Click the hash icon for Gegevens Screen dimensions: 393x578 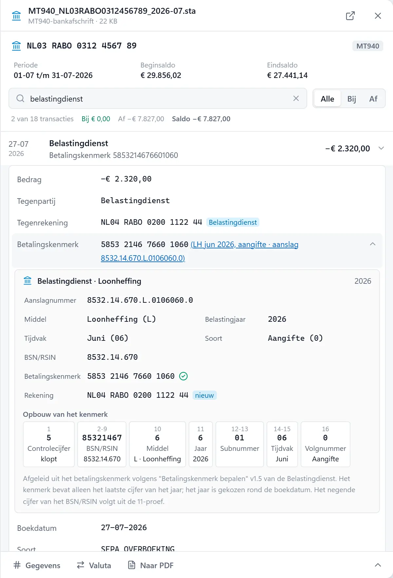click(x=17, y=565)
